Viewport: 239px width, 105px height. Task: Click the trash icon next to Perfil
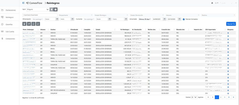coord(51,9)
